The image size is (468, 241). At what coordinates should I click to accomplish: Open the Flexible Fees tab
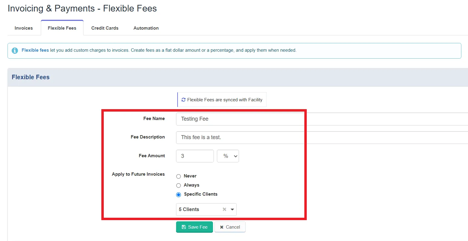coord(62,28)
